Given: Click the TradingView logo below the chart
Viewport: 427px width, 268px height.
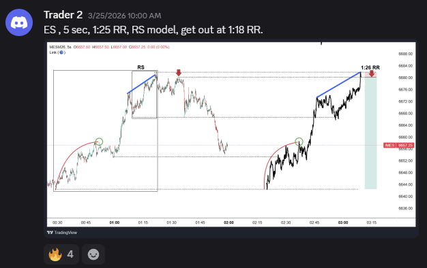Looking at the screenshot, I should 62,233.
